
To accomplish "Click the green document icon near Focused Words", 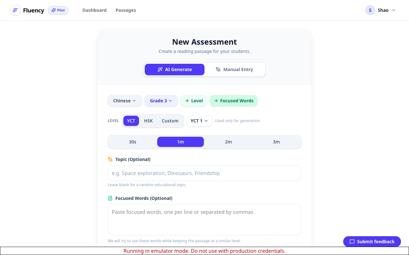I will pos(110,198).
